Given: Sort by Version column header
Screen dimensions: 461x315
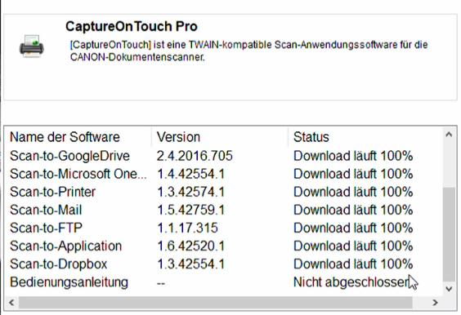Looking at the screenshot, I should [178, 137].
